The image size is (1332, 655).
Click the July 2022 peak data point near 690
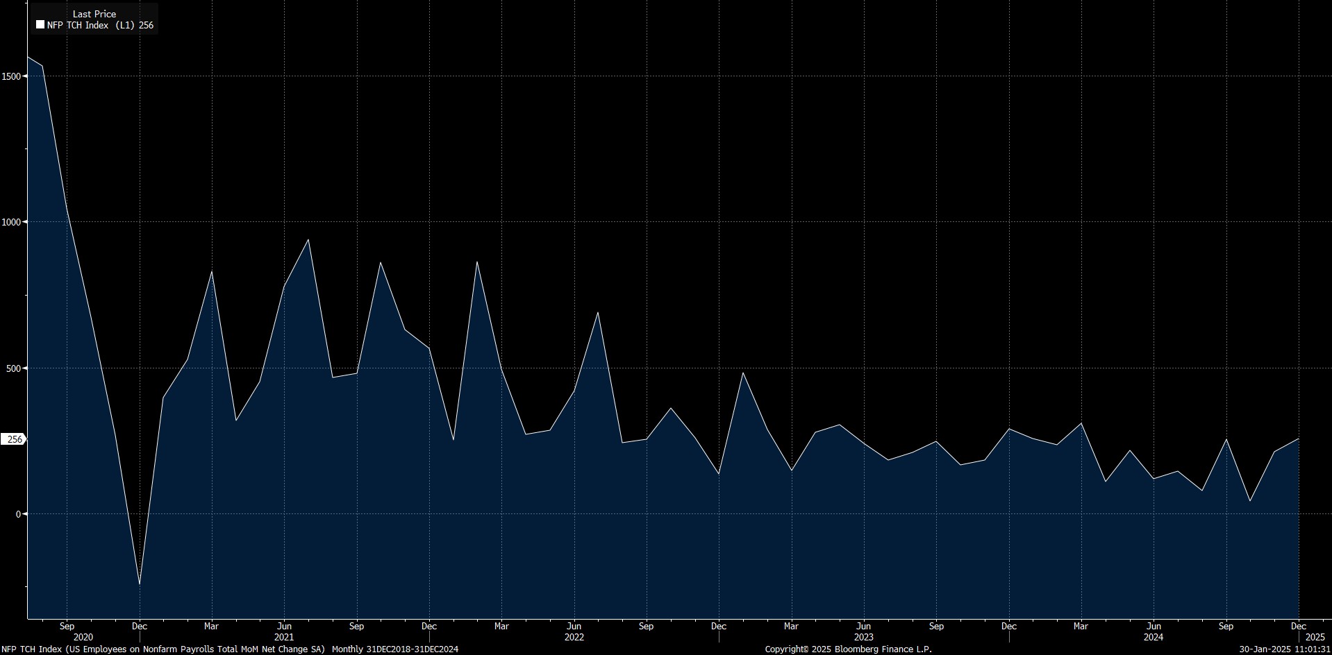tap(598, 312)
